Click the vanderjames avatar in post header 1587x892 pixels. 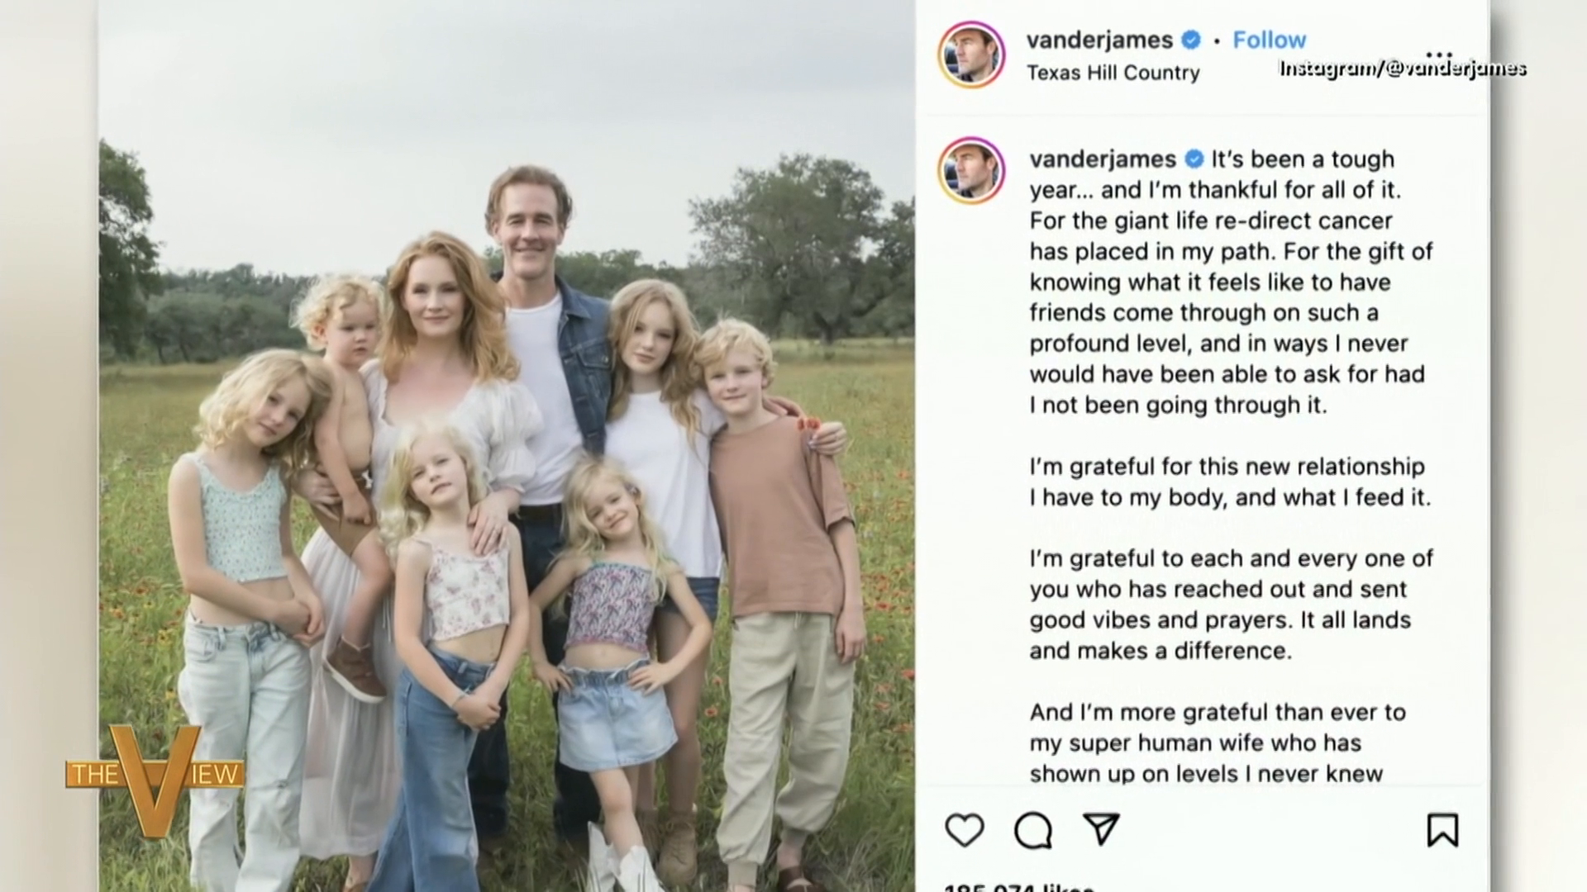(x=971, y=55)
